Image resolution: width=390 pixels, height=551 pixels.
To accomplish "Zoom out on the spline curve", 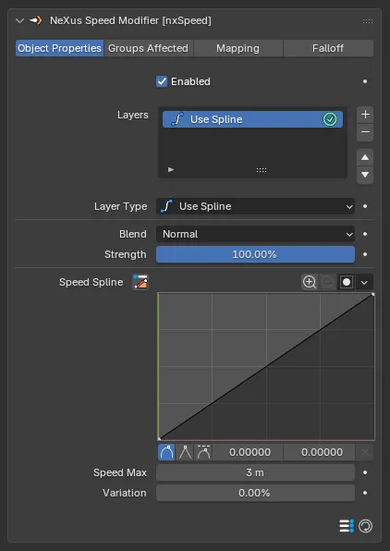I will pos(327,282).
